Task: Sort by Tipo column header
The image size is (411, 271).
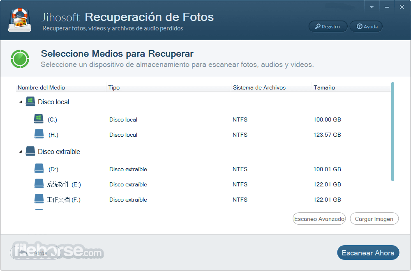Action: point(169,87)
